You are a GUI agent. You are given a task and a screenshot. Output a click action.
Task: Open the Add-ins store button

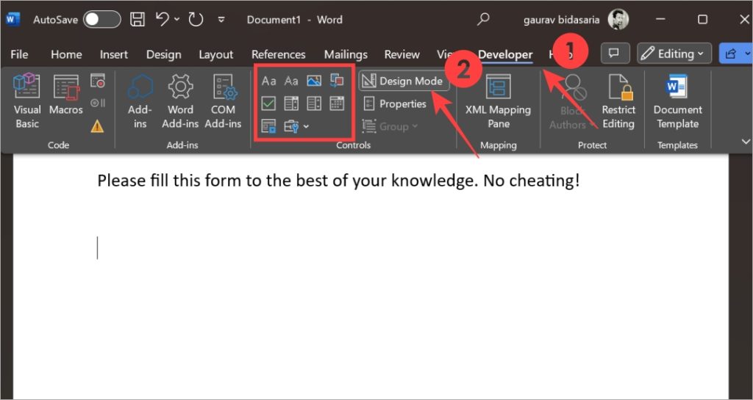click(x=140, y=101)
